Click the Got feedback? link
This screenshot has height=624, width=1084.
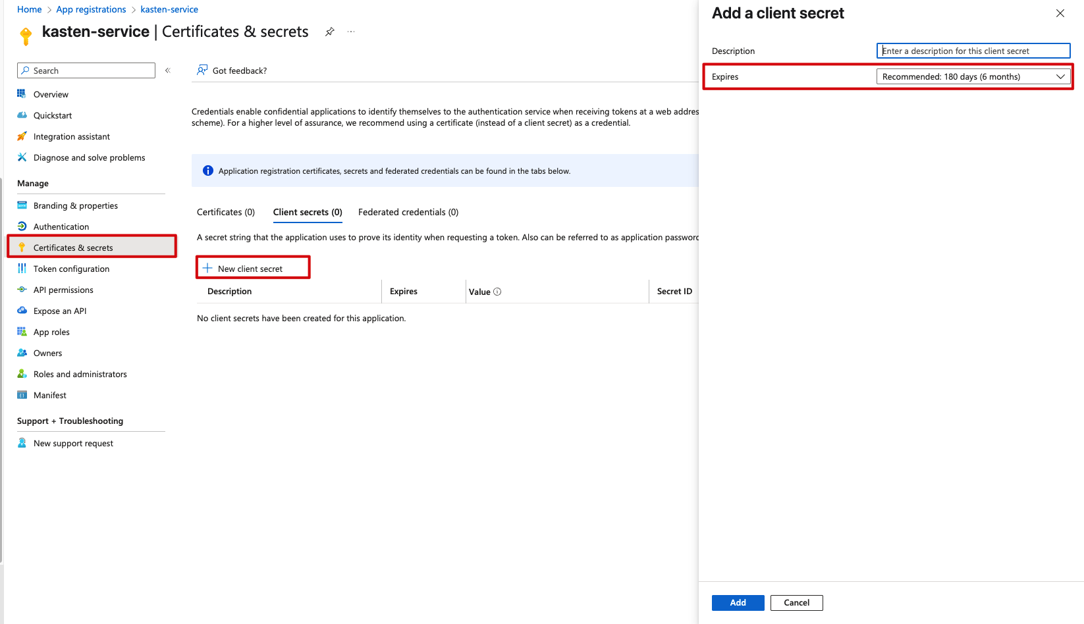pyautogui.click(x=240, y=70)
